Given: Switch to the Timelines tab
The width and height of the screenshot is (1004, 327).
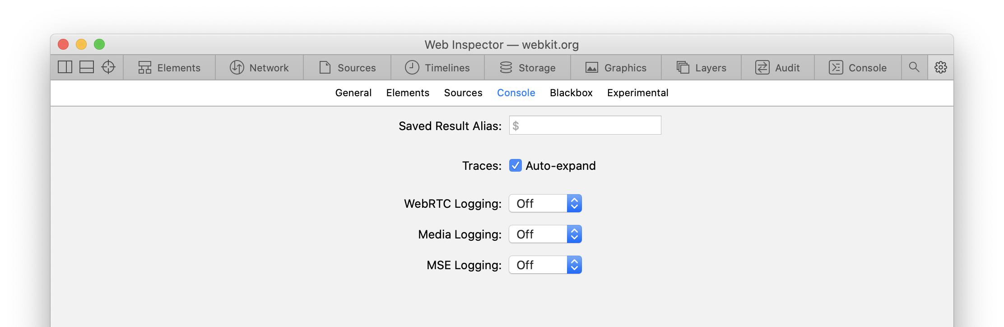Looking at the screenshot, I should tap(437, 68).
